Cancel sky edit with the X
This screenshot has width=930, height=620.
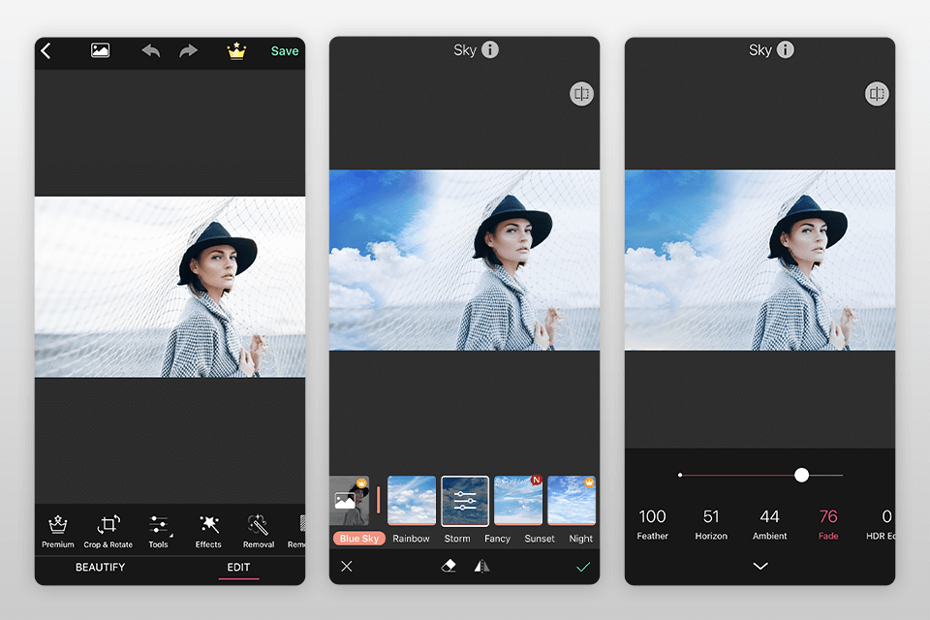click(x=347, y=567)
